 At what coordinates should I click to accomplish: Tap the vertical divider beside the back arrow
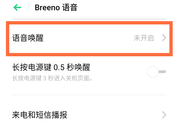click(x=29, y=7)
